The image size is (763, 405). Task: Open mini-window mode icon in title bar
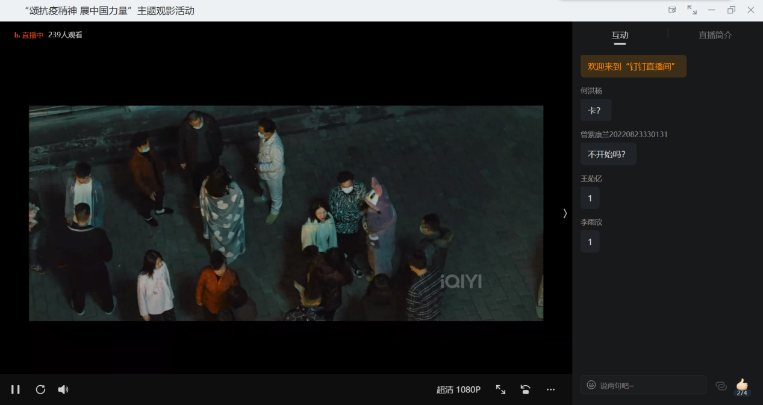coord(672,10)
